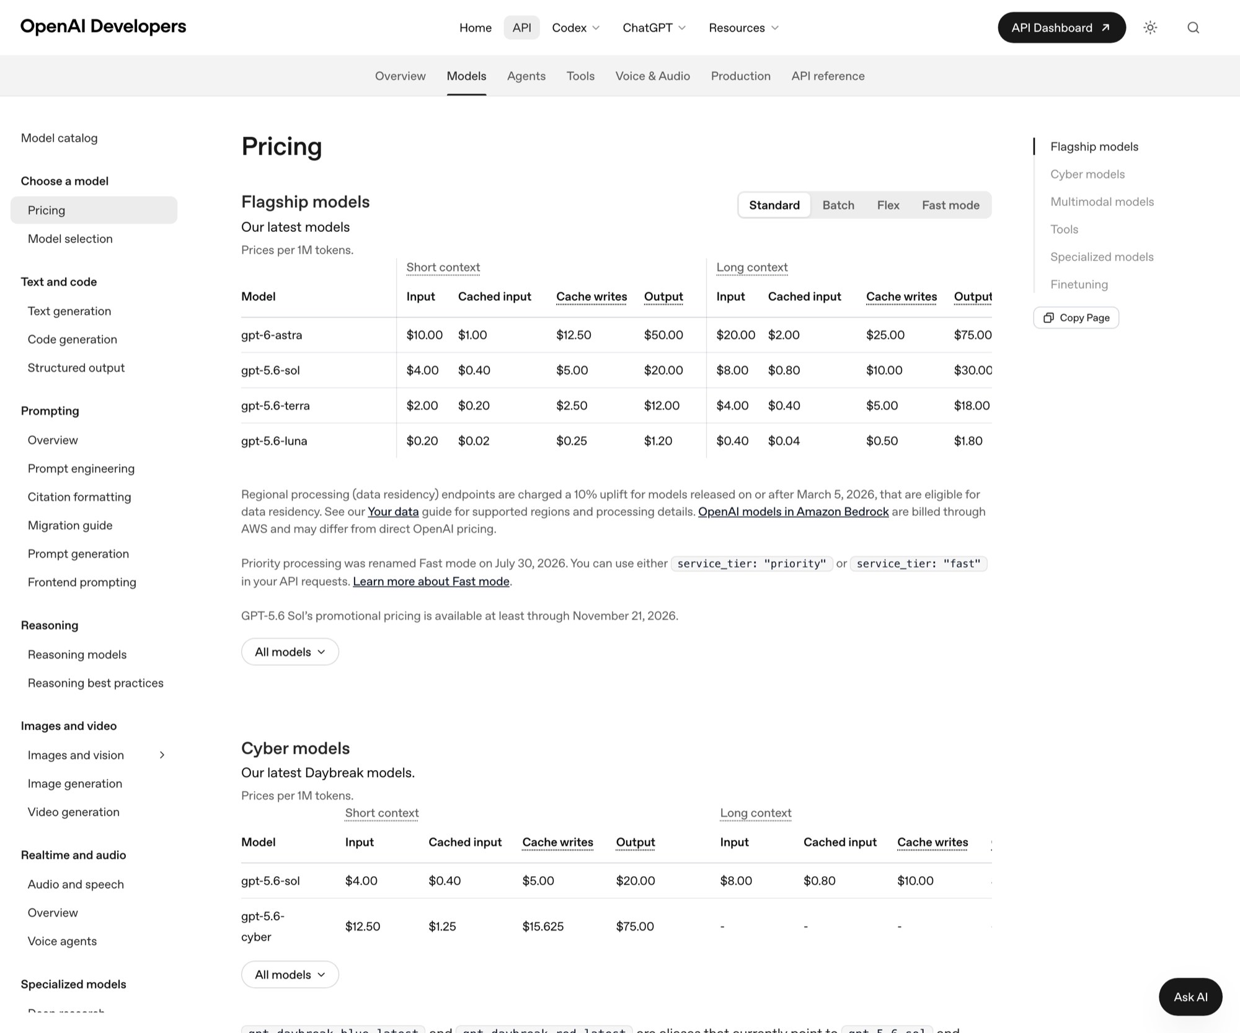
Task: Open Text generation sidebar page
Action: coord(69,311)
